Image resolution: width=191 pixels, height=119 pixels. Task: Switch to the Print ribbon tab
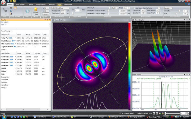[x=60, y=4]
